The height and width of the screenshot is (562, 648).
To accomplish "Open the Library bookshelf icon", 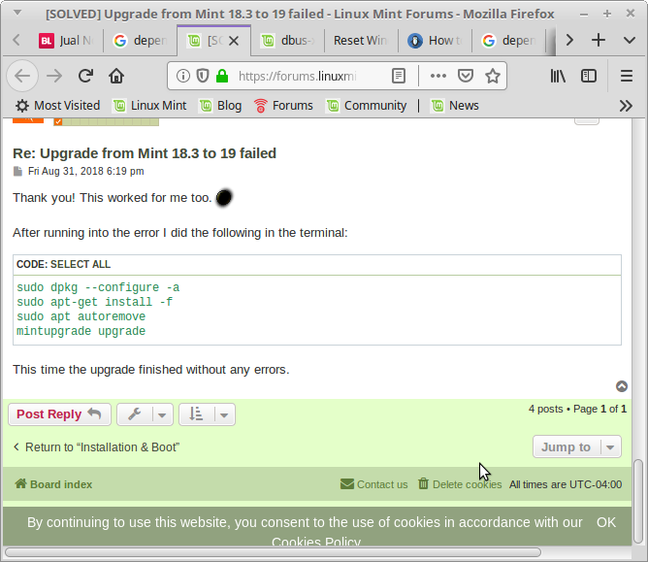I will pyautogui.click(x=558, y=76).
